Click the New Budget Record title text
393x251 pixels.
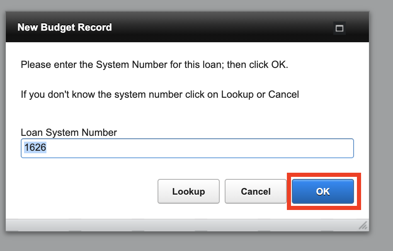click(x=65, y=28)
